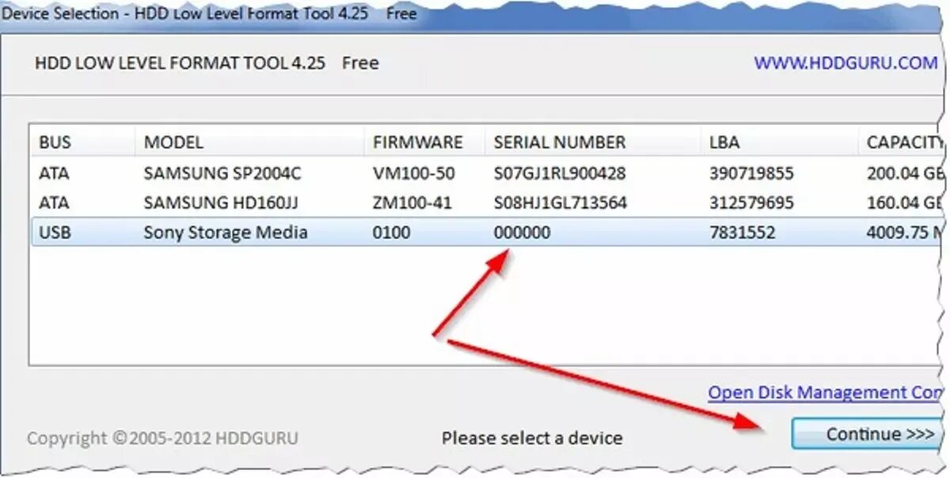The image size is (950, 478).
Task: Select the SAMSUNG SP2004C drive row
Action: pos(487,173)
